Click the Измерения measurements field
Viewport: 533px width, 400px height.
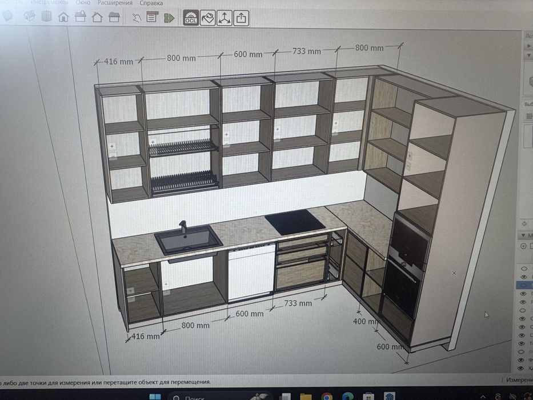click(519, 379)
